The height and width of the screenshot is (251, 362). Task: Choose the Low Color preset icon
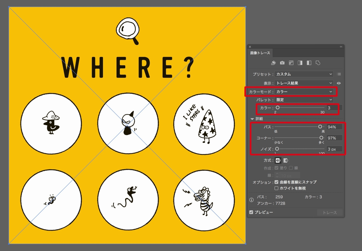[x=291, y=63]
